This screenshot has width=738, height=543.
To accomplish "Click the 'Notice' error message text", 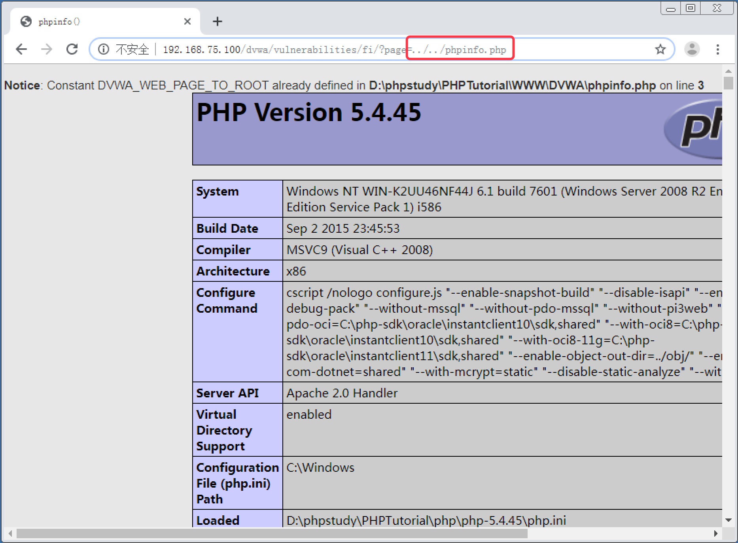I will click(x=354, y=85).
